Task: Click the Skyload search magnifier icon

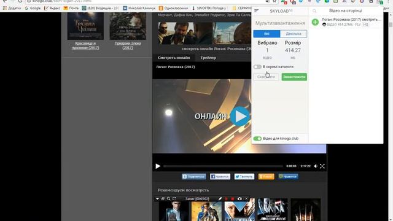Action: (314, 11)
